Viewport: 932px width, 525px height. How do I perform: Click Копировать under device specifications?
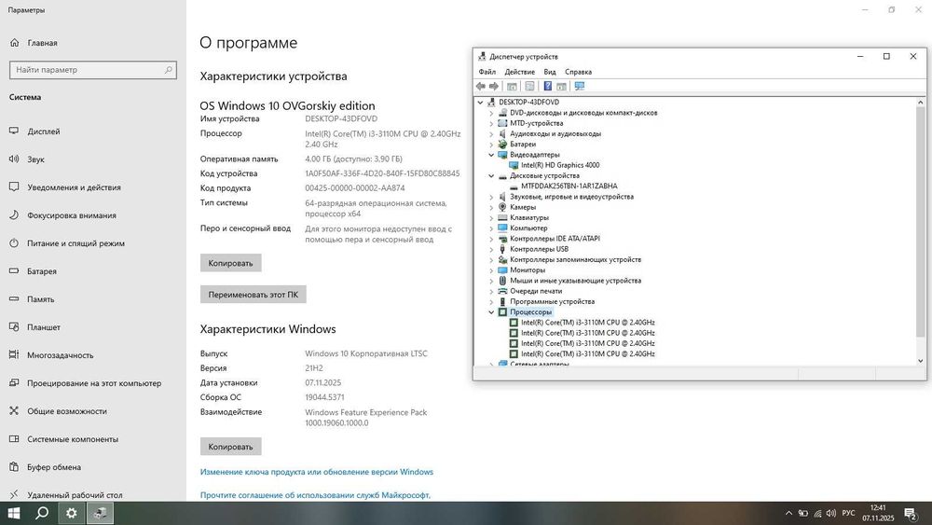click(230, 263)
